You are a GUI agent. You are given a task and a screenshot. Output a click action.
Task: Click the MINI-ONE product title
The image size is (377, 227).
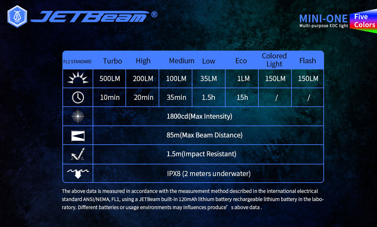(323, 18)
